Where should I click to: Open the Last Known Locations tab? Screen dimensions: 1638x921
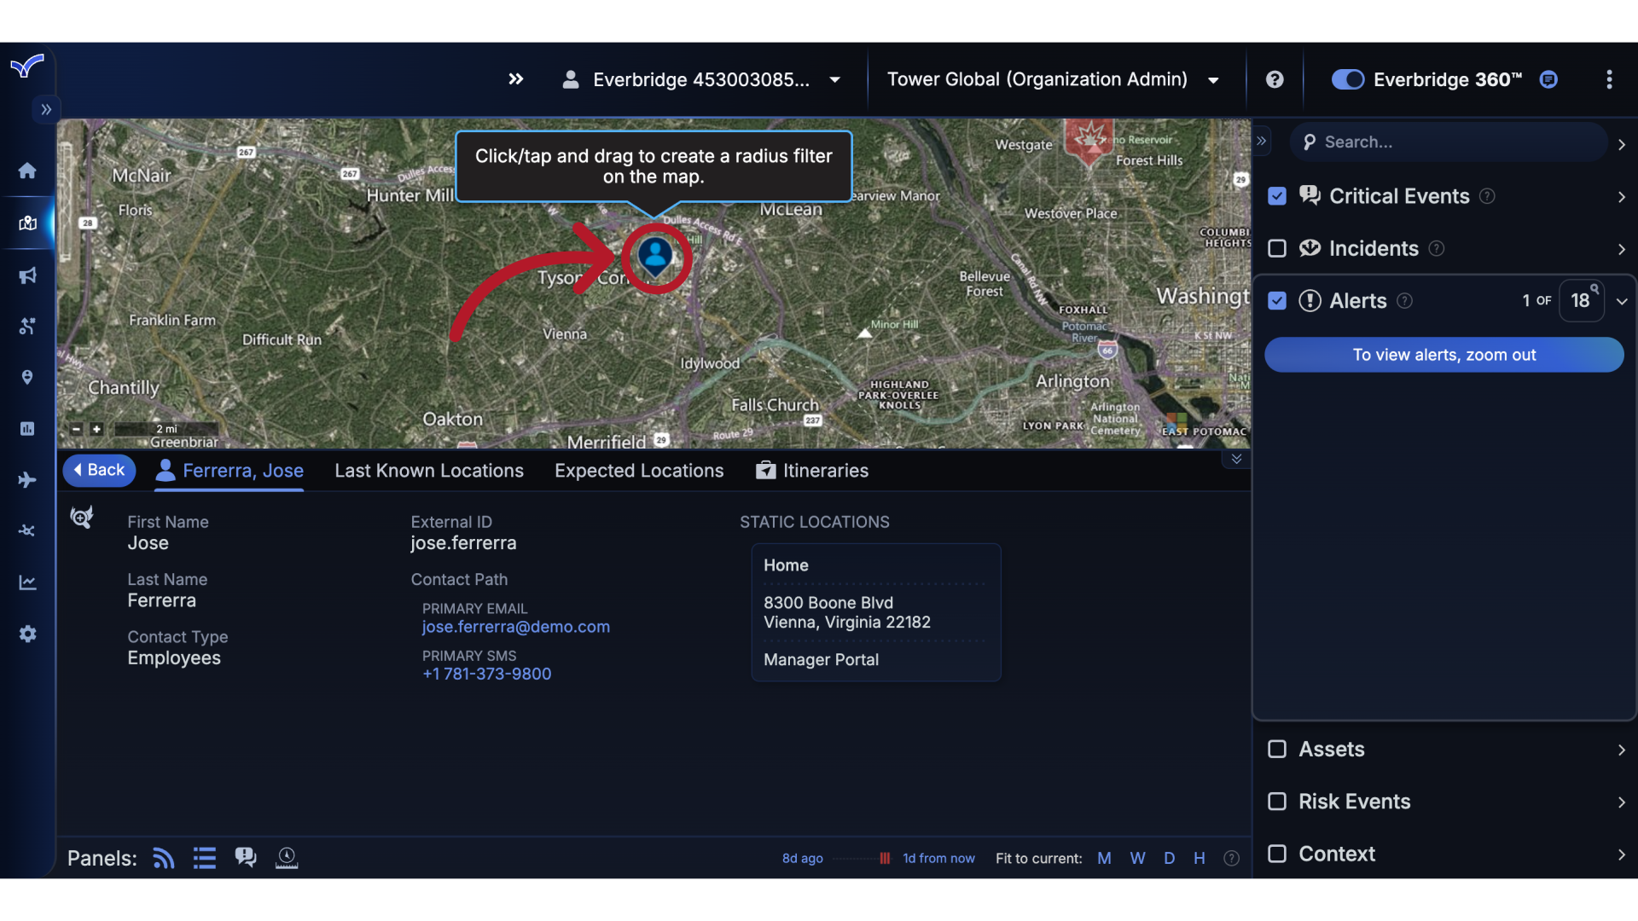click(x=429, y=470)
